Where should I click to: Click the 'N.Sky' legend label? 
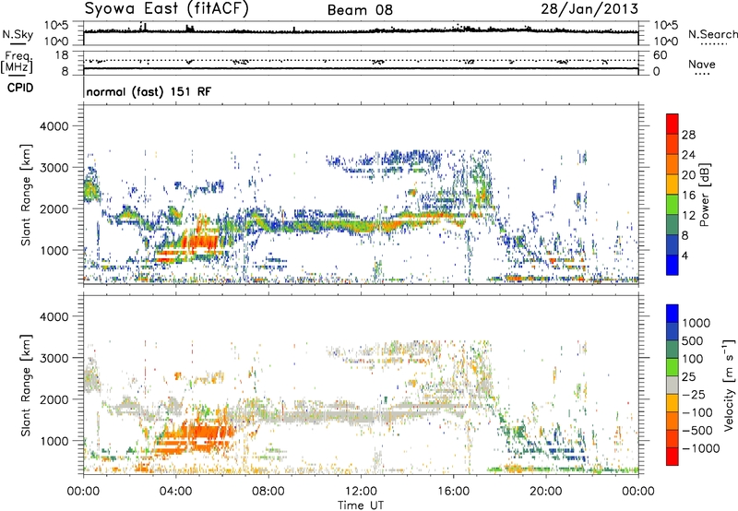coord(18,34)
